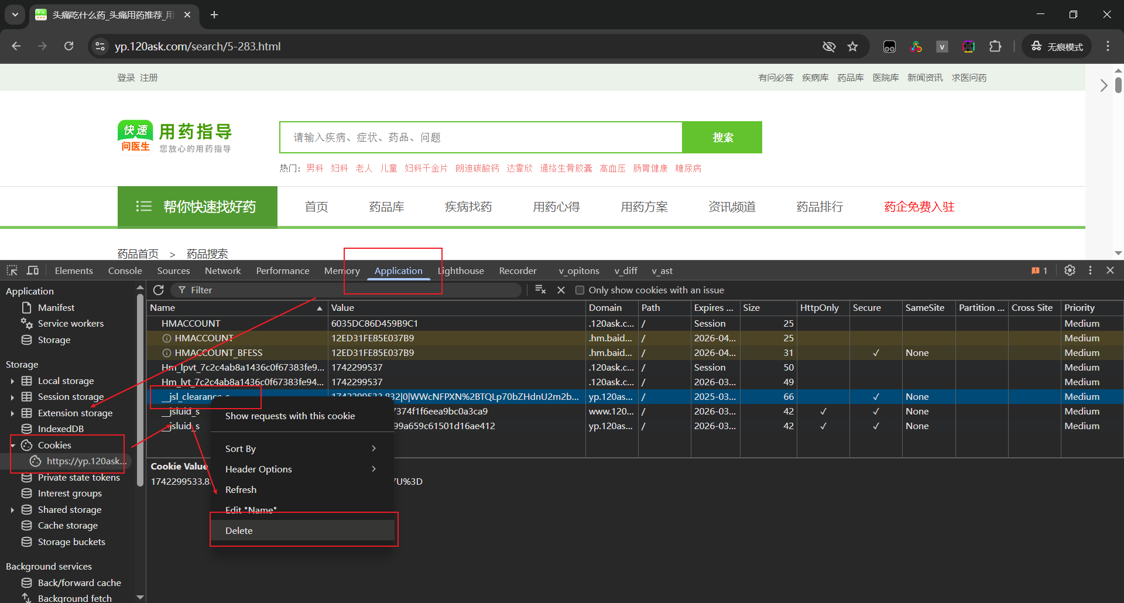Close the 头痛吃什么药 browser tab
The width and height of the screenshot is (1124, 603).
[187, 15]
